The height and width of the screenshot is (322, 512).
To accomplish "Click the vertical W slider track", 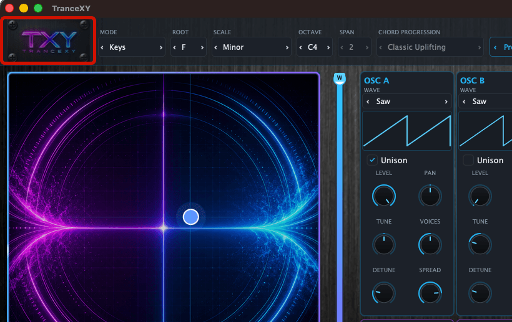I will point(340,202).
